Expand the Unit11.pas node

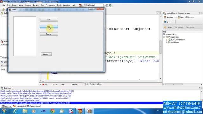pyautogui.click(x=167, y=42)
